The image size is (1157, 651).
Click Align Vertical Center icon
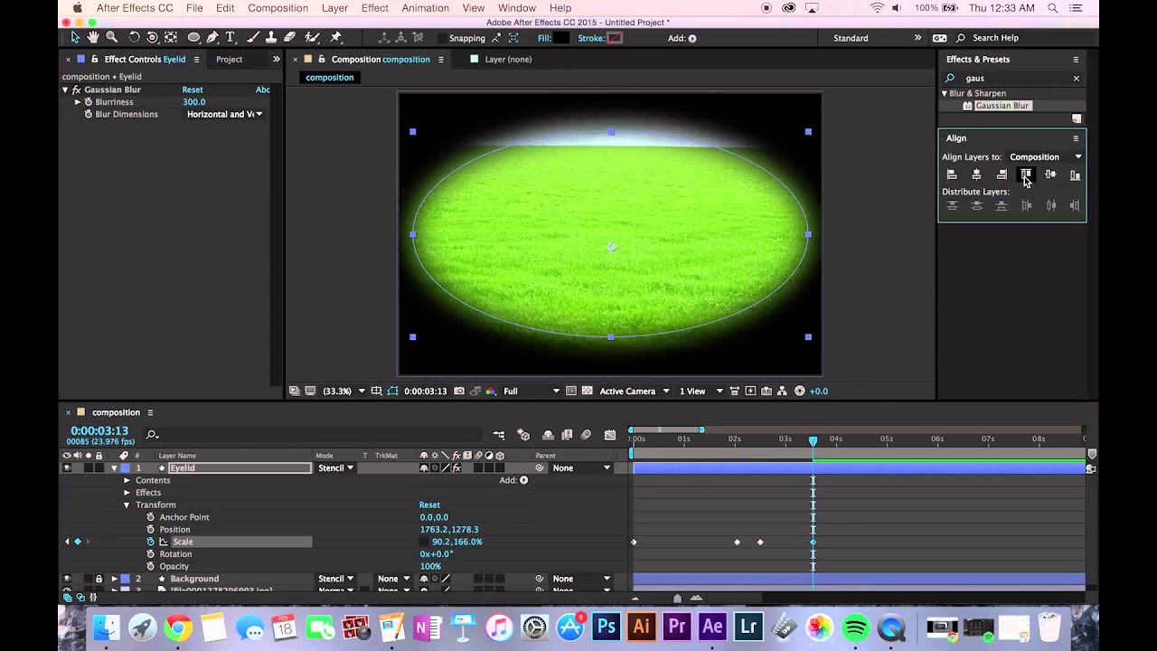point(1050,175)
